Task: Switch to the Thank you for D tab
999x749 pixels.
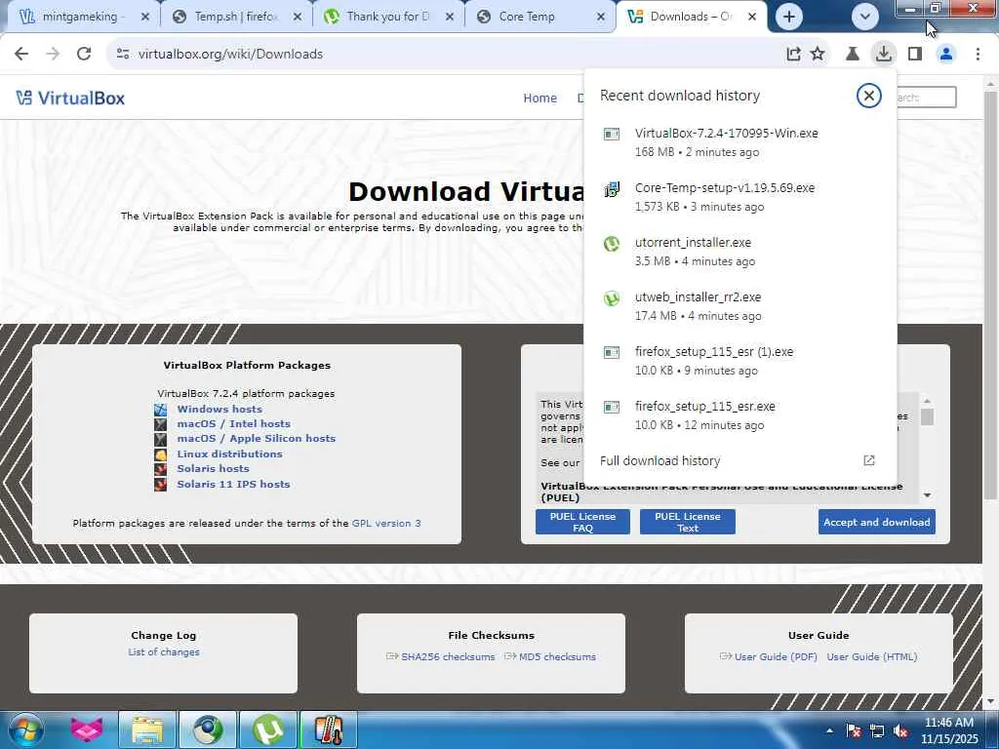Action: [x=388, y=17]
